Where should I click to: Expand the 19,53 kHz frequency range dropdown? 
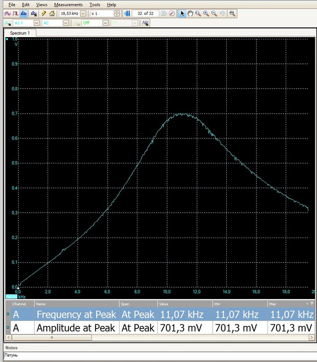pos(83,14)
